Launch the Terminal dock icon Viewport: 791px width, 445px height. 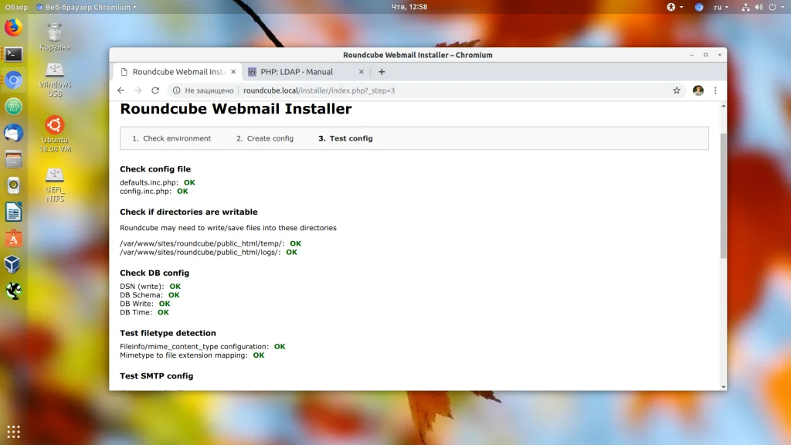14,54
